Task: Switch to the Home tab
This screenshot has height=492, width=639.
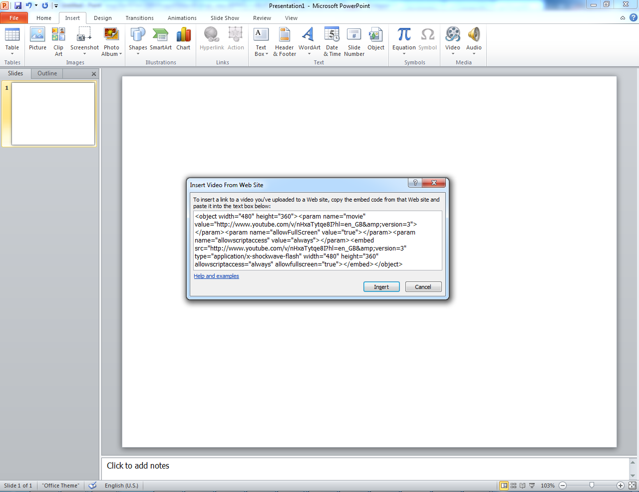Action: point(44,18)
